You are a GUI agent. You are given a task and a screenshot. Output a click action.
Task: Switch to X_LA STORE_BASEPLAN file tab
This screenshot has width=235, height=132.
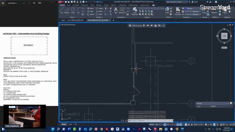(76, 20)
